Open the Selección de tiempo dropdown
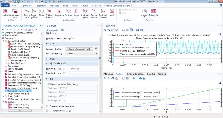Viewport: 223px width, 118px height. point(79,53)
